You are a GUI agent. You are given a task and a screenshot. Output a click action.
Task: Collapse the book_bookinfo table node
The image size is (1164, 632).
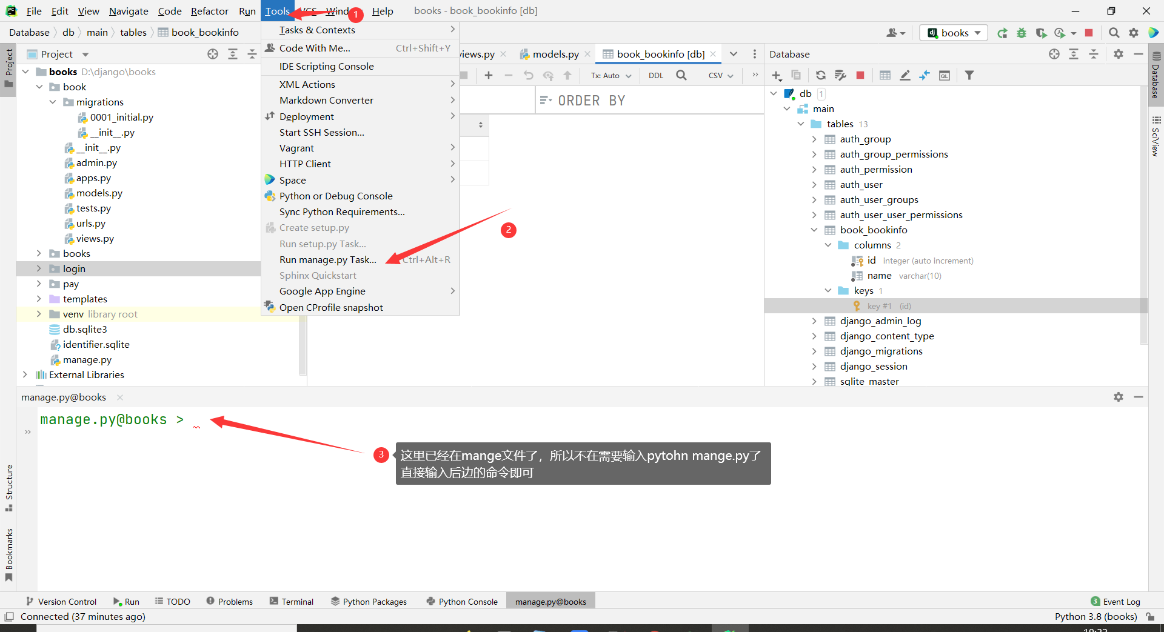(x=814, y=230)
